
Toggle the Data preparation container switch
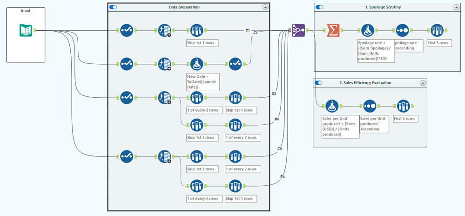pyautogui.click(x=113, y=7)
